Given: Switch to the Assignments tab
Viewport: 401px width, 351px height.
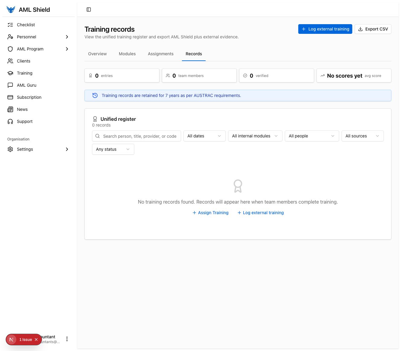Looking at the screenshot, I should (x=161, y=54).
